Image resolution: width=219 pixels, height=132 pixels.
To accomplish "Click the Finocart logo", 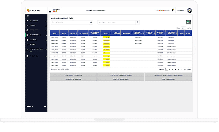I will 33,10.
